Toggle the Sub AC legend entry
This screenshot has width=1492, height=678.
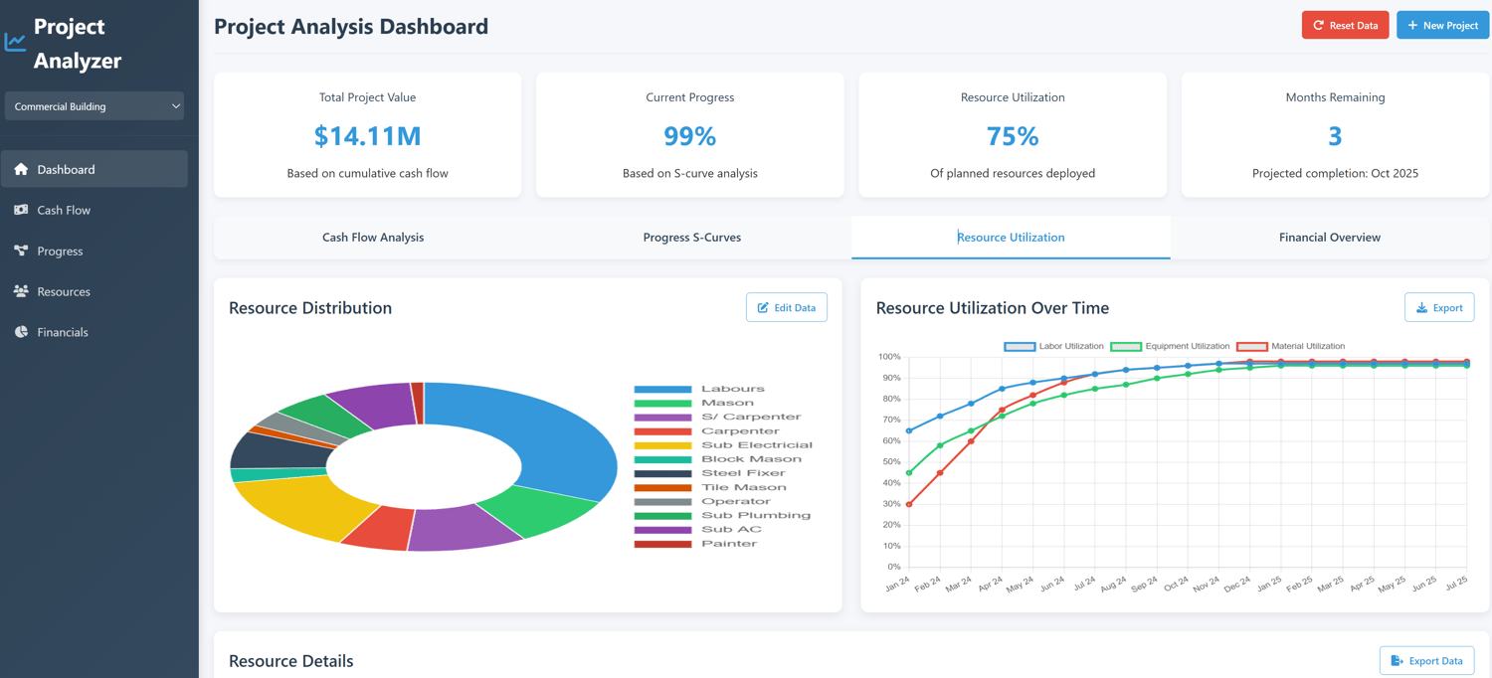click(x=698, y=529)
